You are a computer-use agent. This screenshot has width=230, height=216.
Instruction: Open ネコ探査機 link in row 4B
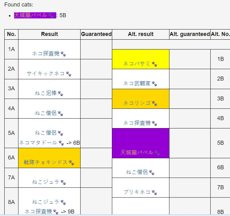click(x=137, y=123)
